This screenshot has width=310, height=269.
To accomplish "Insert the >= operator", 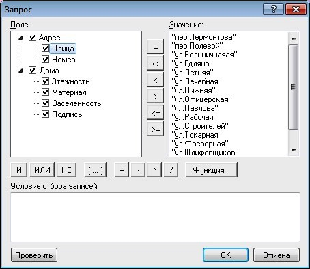I will click(x=156, y=129).
